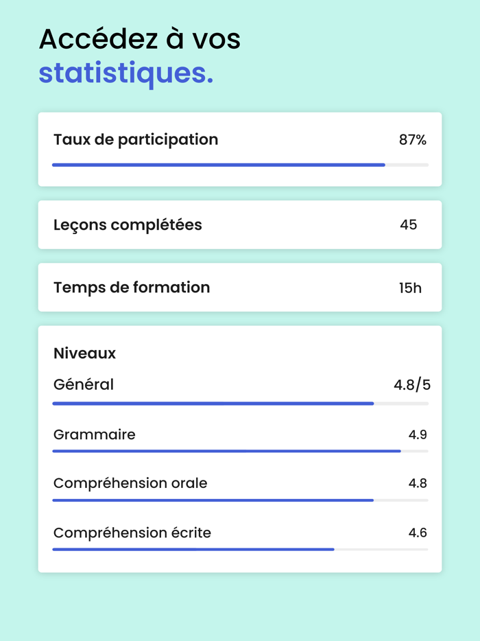Click the Compréhension orale progress bar
The height and width of the screenshot is (641, 480).
240,500
